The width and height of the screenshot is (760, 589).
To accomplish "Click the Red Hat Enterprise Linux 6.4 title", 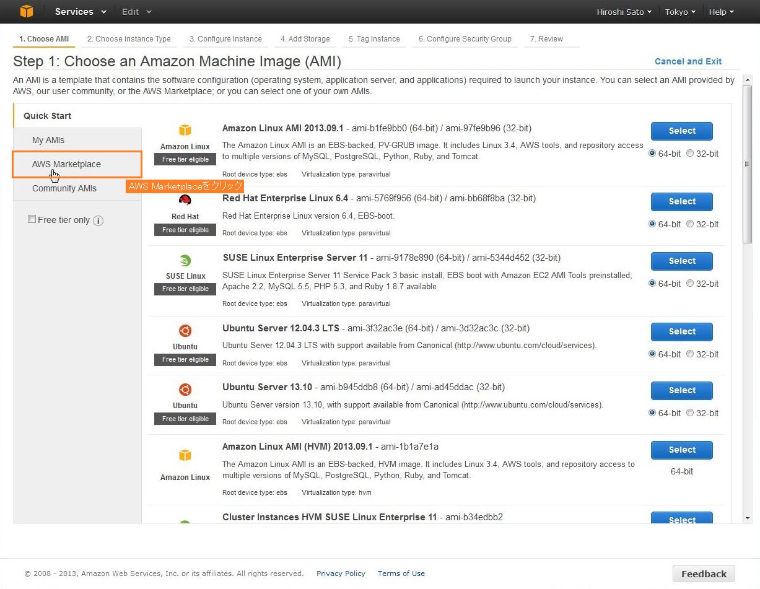I will (286, 198).
